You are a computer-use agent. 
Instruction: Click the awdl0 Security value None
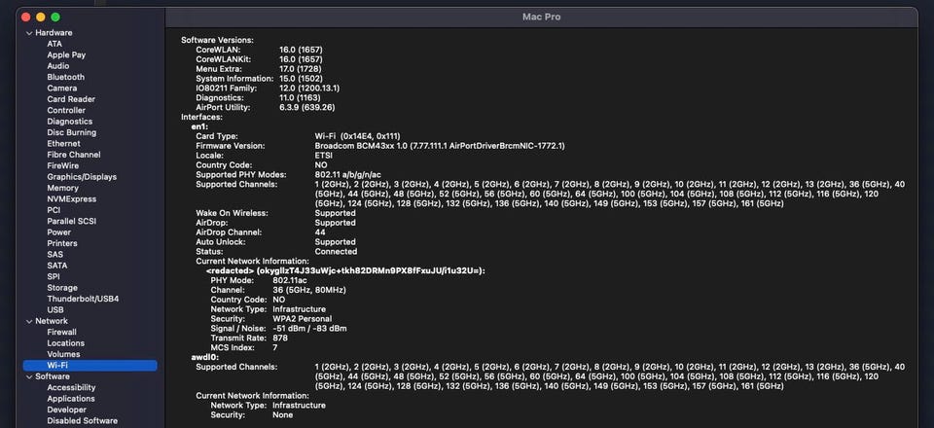[x=283, y=415]
